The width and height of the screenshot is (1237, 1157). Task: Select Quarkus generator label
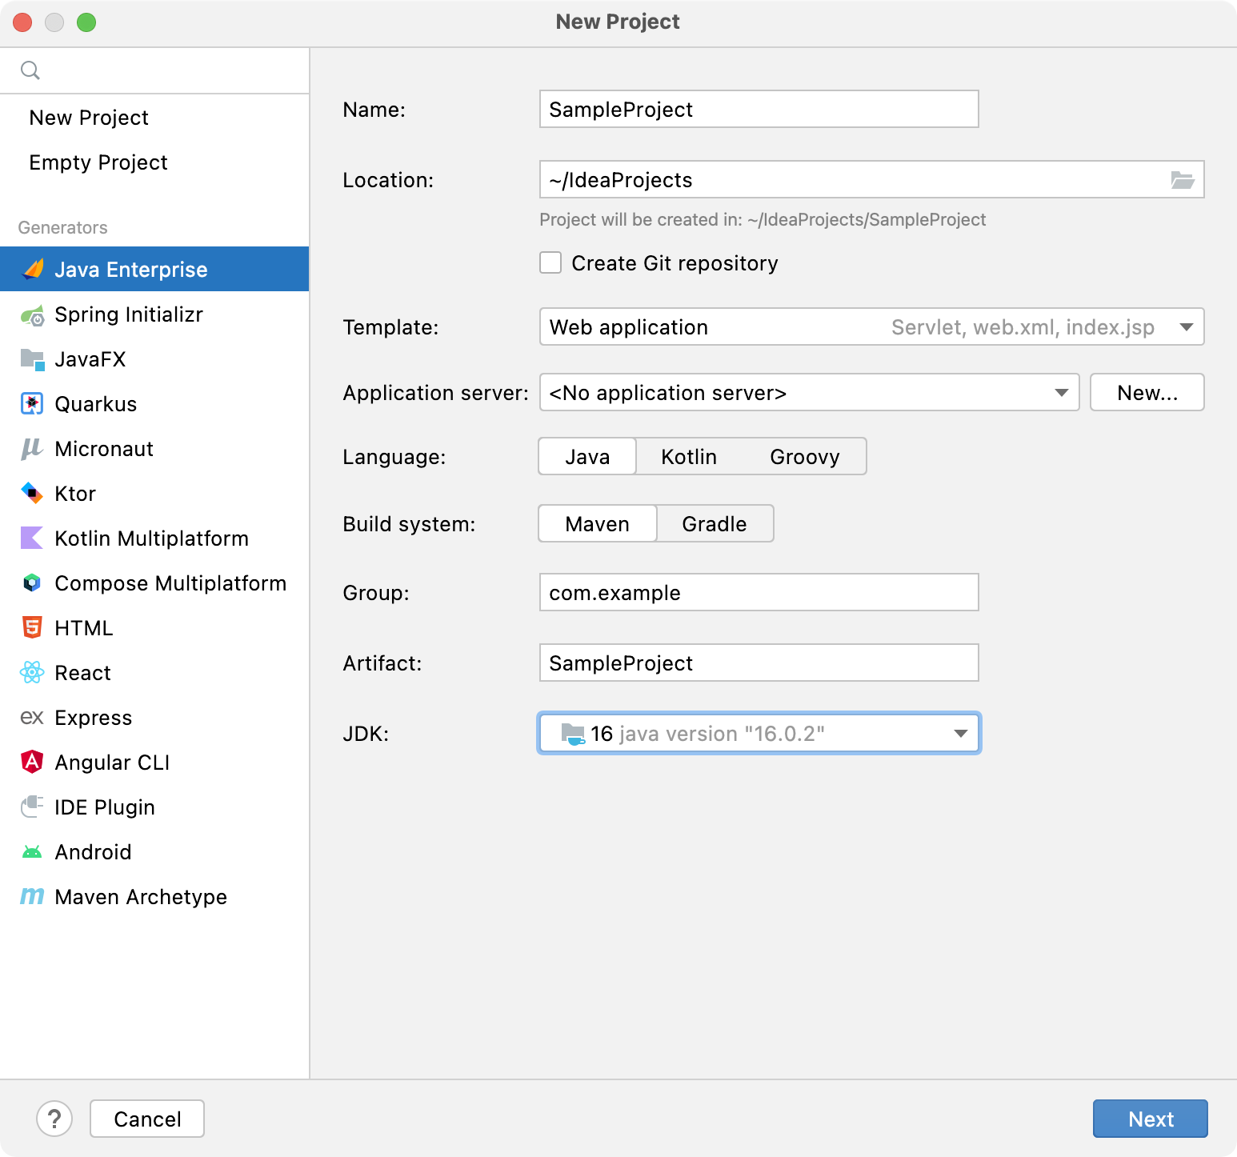(x=96, y=404)
